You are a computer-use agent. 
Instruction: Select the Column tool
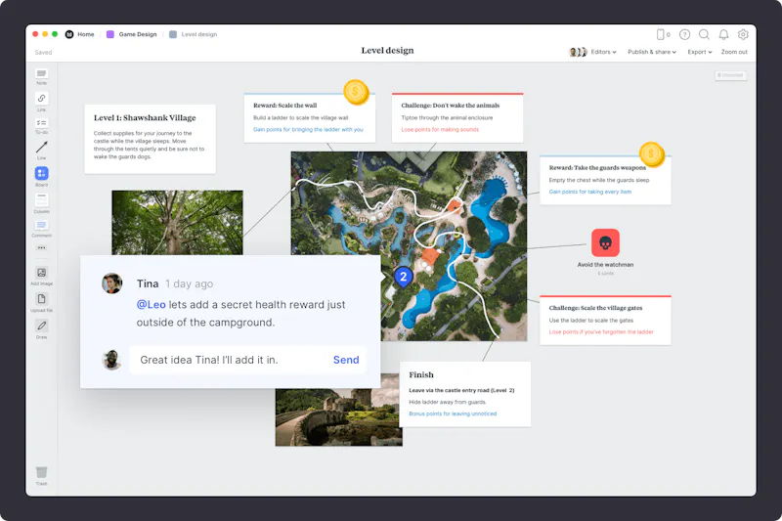coord(41,201)
